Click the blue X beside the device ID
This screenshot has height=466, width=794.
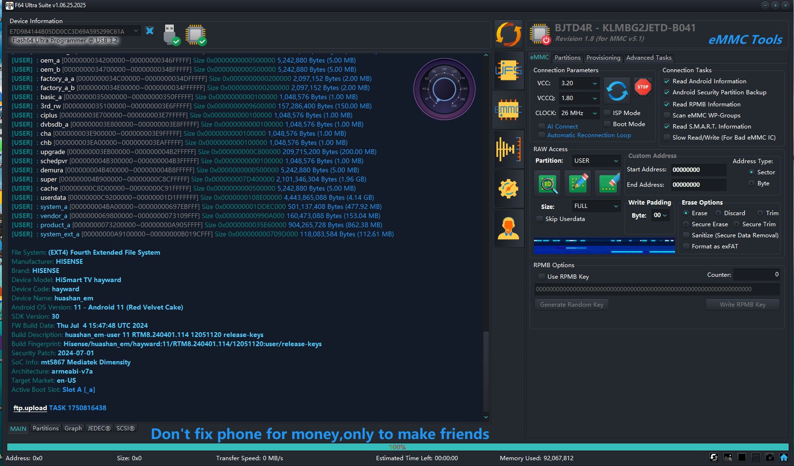point(150,31)
